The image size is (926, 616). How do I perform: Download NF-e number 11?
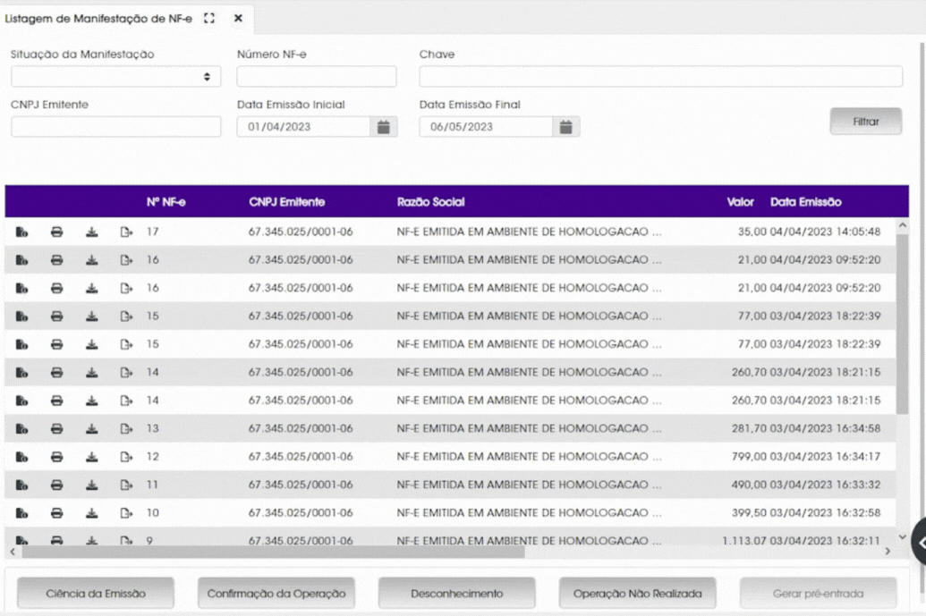(91, 485)
